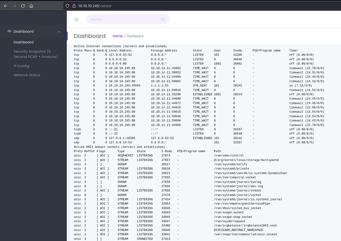Open the IP Config page
Screen dimensions: 341x241
(x=21, y=66)
